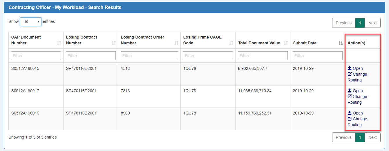Viewport: 389px width, 151px height.
Task: Click the Submit Date filter field
Action: [x=317, y=56]
